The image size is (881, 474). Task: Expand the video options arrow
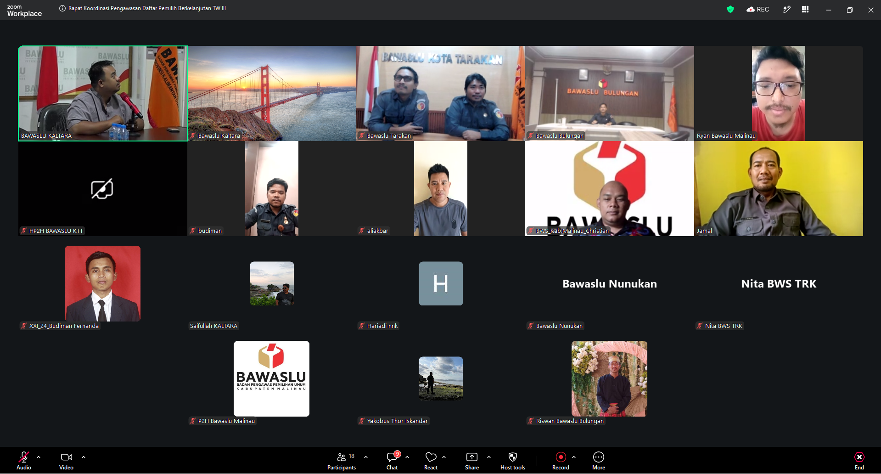click(84, 457)
